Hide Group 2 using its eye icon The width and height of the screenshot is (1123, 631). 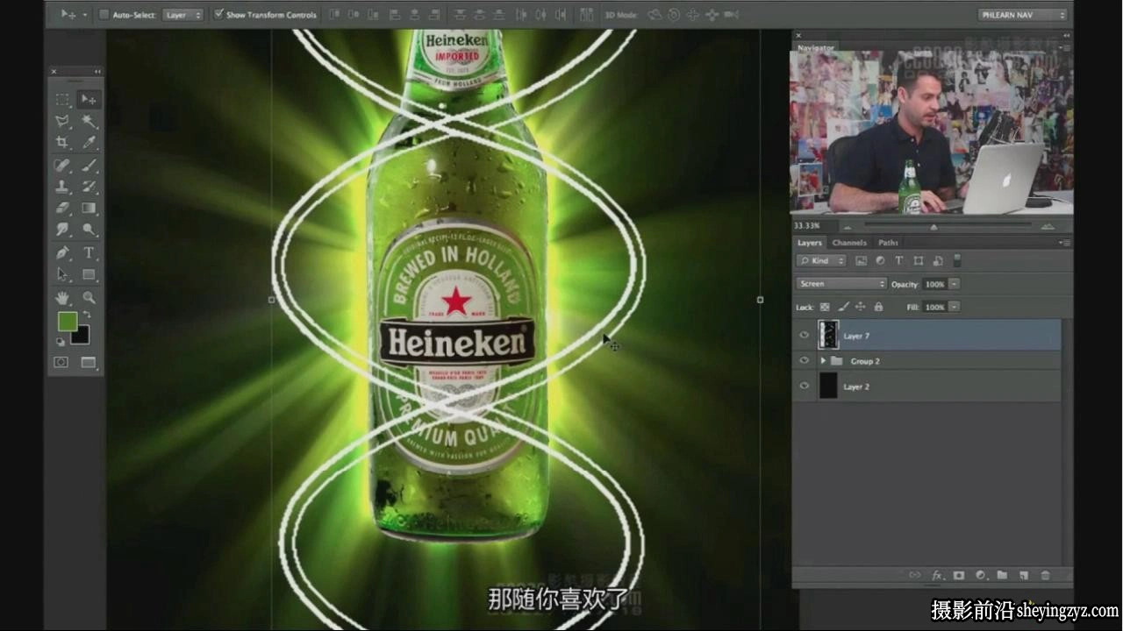point(805,361)
